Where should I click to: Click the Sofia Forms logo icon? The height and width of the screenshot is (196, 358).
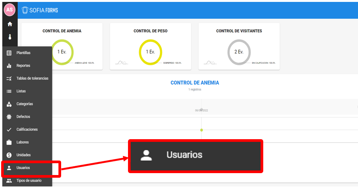tap(25, 10)
